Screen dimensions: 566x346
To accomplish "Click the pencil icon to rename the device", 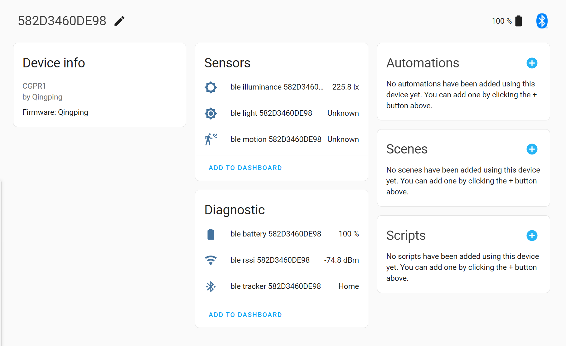I will 119,21.
